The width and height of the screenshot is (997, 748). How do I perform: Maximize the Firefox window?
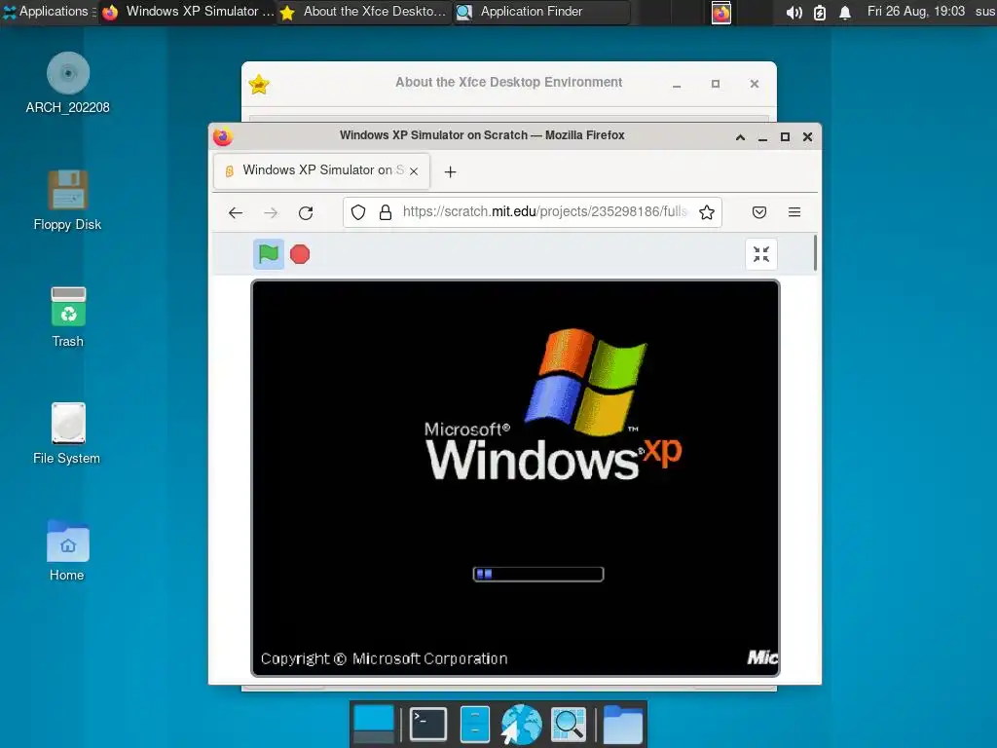[x=785, y=137]
